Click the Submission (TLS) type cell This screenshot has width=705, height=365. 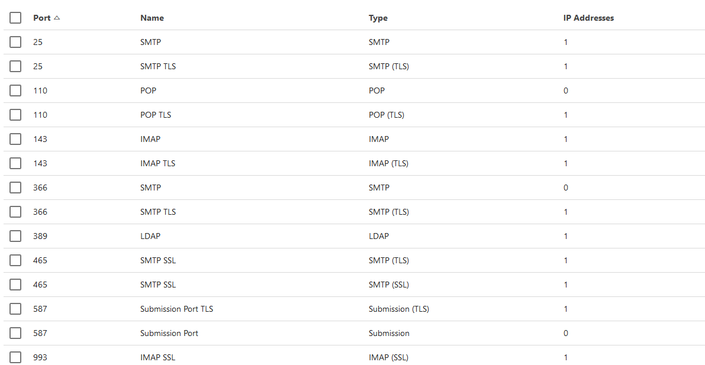click(399, 309)
